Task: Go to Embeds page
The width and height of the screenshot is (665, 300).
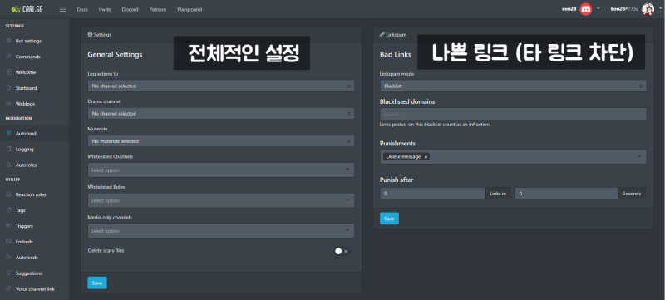Action: point(24,242)
